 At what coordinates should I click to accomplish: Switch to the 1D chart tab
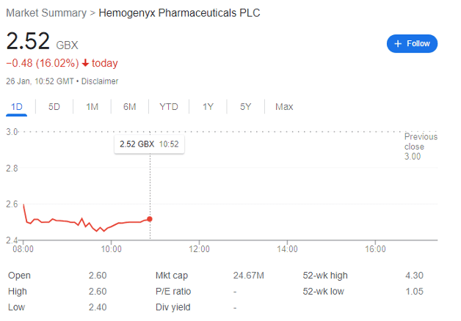16,107
